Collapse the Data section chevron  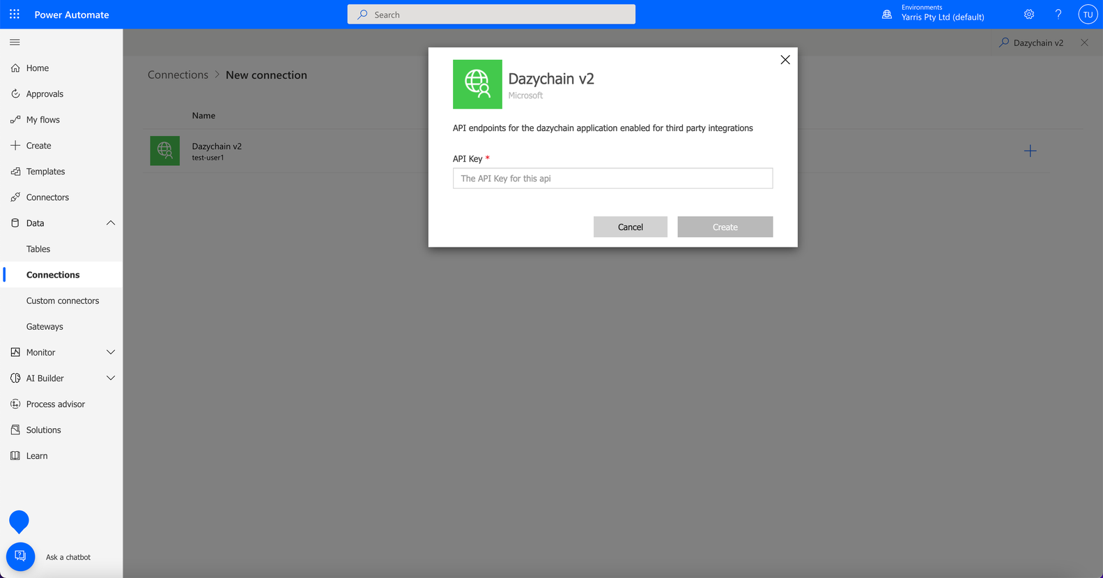tap(111, 223)
